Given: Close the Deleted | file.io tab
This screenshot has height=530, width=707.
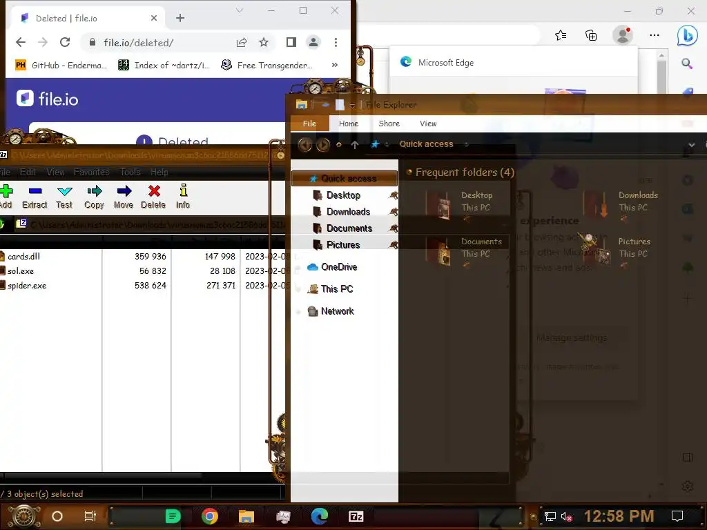Looking at the screenshot, I should (154, 18).
